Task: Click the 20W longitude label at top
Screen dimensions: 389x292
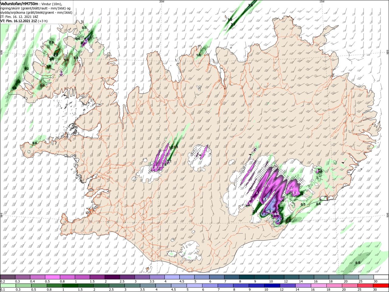Action: 161,2
